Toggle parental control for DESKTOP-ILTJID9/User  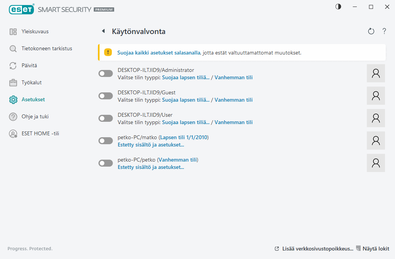(106, 118)
